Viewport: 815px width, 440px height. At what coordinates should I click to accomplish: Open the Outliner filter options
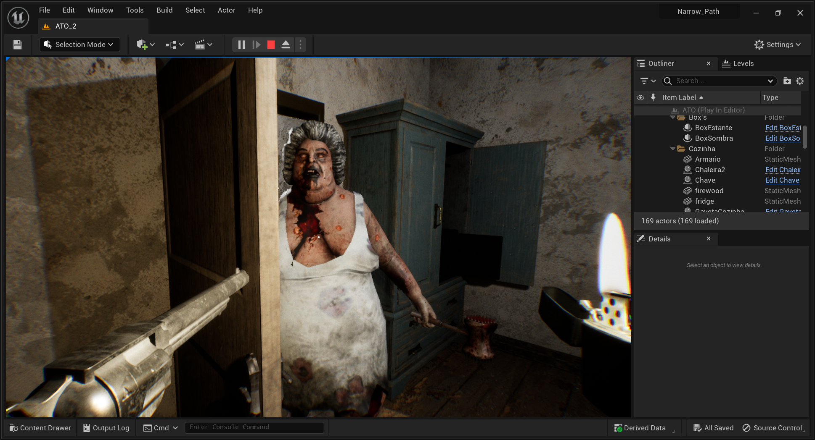pos(648,81)
